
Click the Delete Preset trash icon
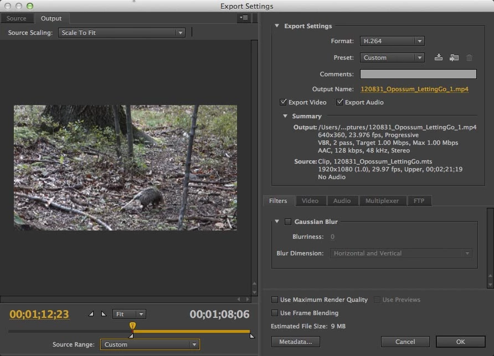point(470,57)
